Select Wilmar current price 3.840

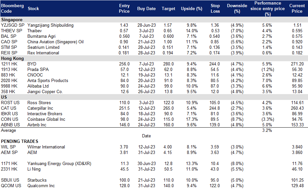pos(297,147)
